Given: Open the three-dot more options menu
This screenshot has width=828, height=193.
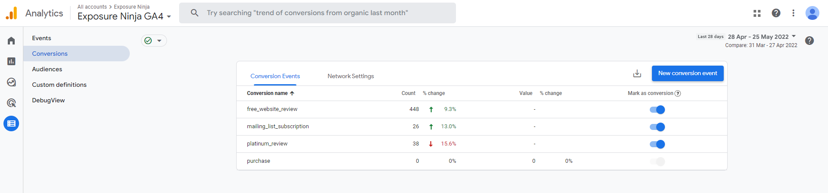Looking at the screenshot, I should (793, 13).
